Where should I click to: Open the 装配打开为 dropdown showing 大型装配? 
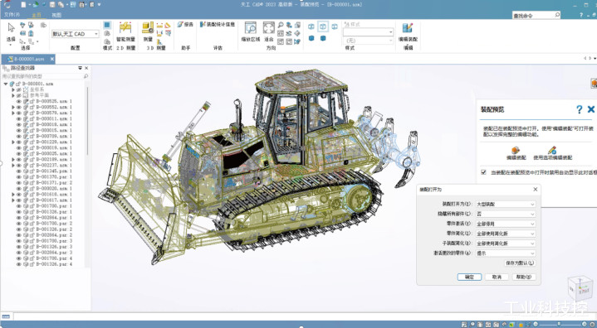point(506,205)
